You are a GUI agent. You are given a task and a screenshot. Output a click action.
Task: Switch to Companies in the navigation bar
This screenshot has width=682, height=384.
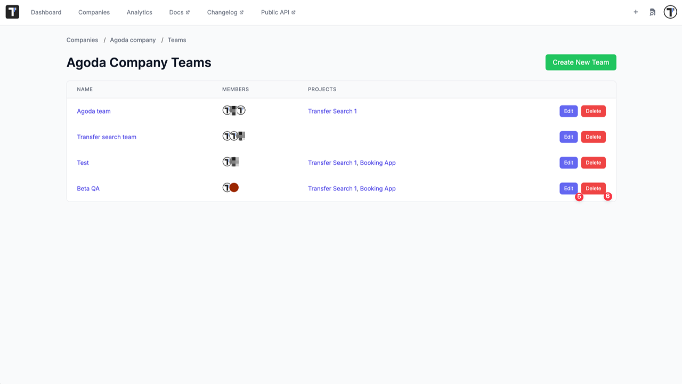click(94, 12)
